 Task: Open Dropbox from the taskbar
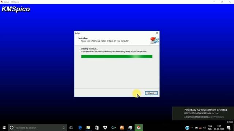[x=105, y=128]
